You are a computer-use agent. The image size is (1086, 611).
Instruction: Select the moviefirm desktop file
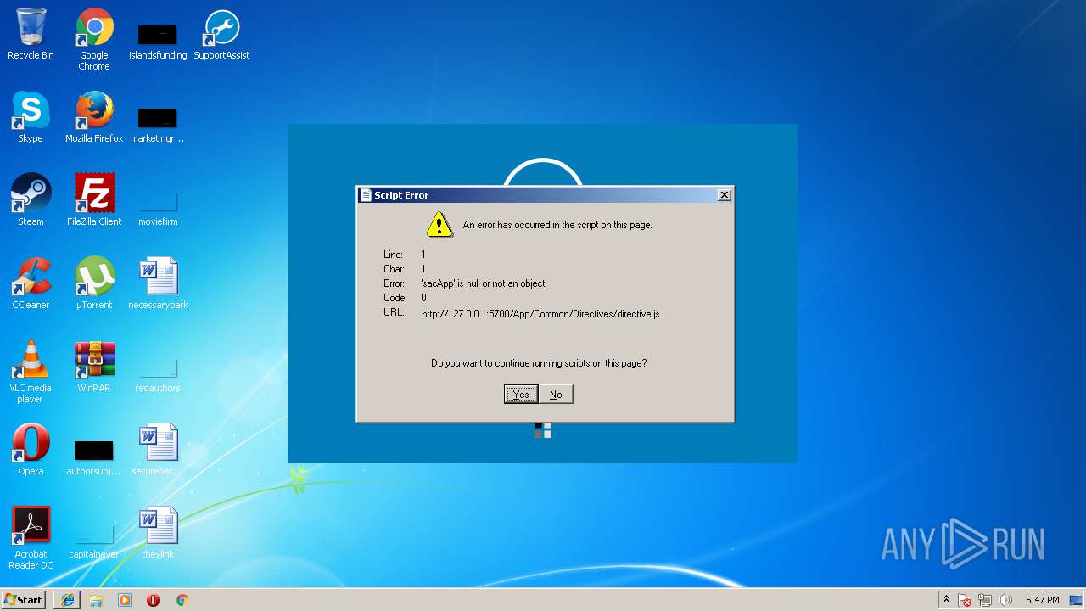click(158, 209)
